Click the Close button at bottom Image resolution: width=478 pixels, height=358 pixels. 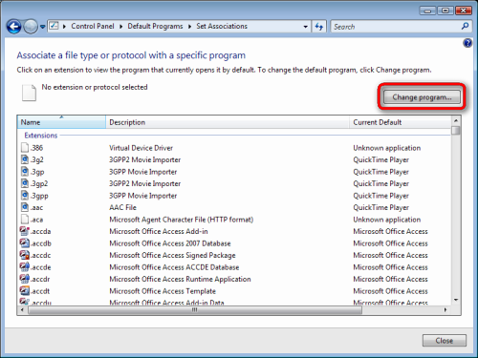click(x=445, y=341)
